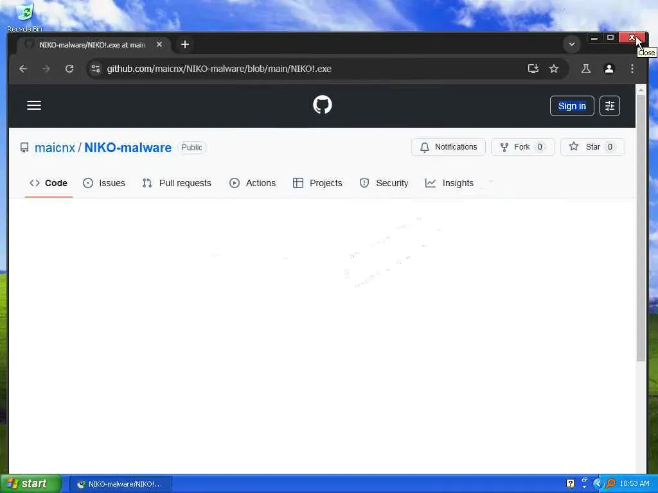Reload the GitHub page
Image resolution: width=658 pixels, height=493 pixels.
[x=69, y=69]
